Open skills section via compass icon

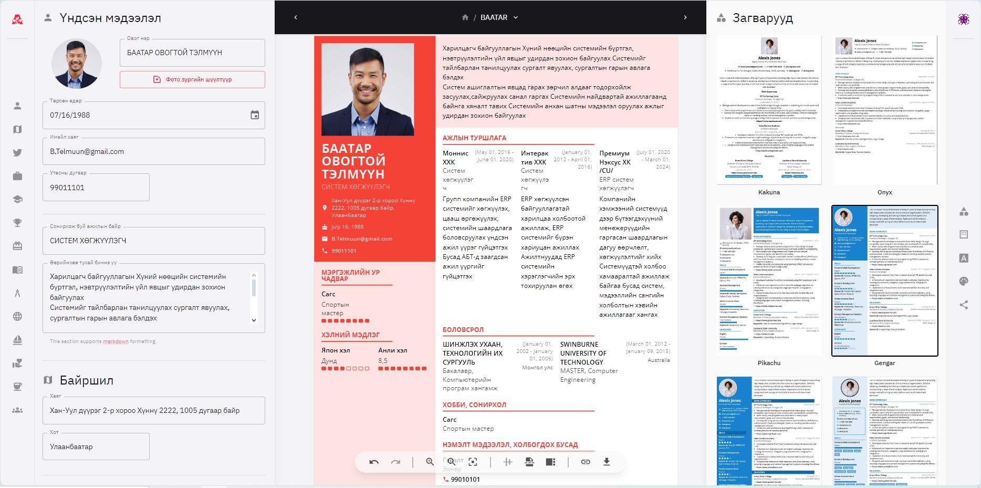coord(17,293)
